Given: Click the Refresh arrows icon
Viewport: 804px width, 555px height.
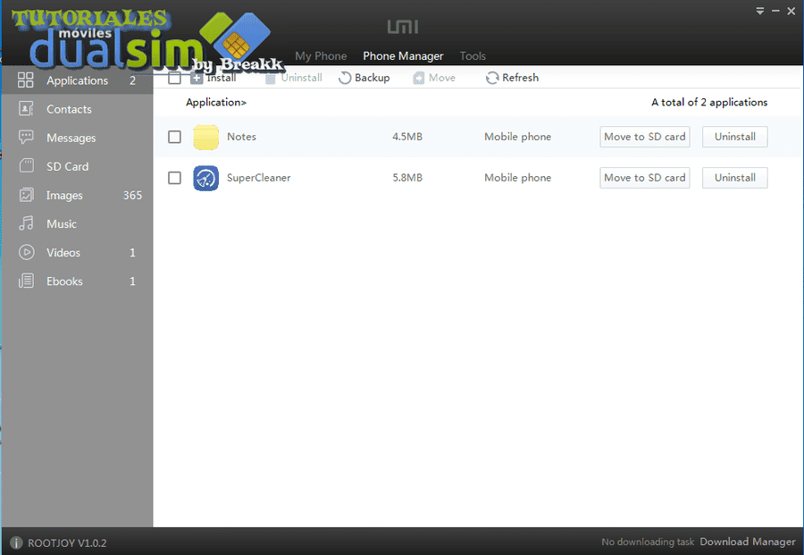Looking at the screenshot, I should point(492,78).
